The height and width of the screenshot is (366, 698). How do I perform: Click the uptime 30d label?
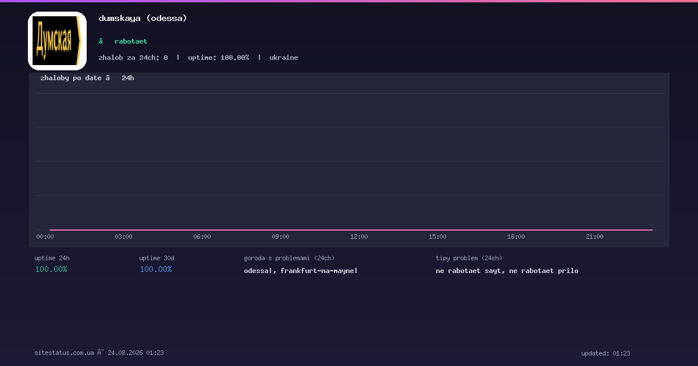pos(156,258)
